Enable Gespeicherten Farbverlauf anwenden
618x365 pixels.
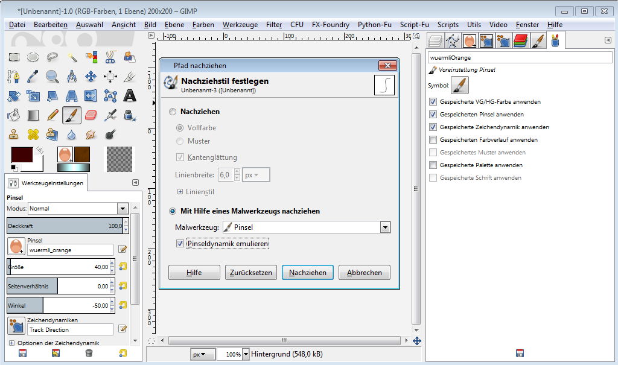[x=433, y=139]
